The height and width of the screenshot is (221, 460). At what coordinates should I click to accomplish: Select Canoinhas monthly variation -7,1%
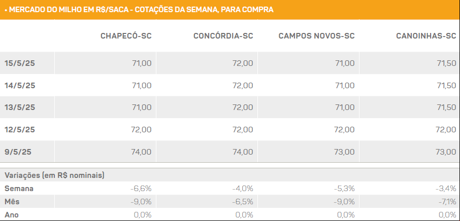pyautogui.click(x=446, y=202)
